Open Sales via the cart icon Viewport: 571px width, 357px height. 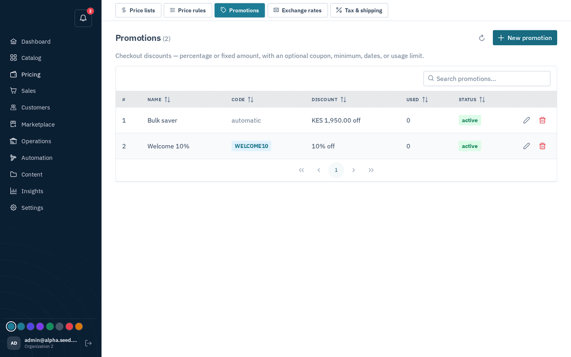13,90
